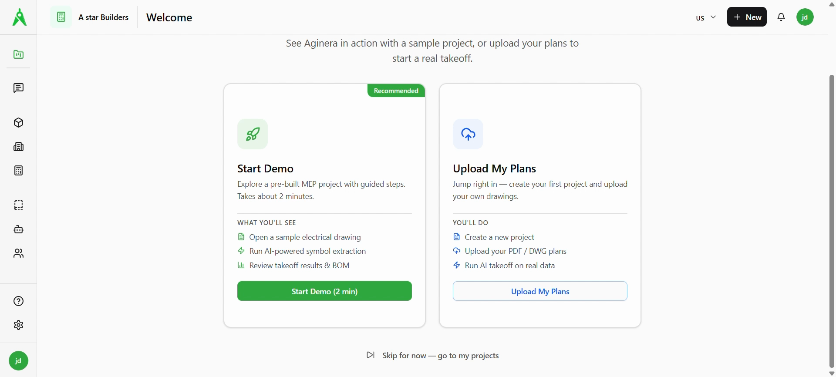Open the team members icon in the sidebar
The width and height of the screenshot is (836, 377).
click(x=18, y=253)
